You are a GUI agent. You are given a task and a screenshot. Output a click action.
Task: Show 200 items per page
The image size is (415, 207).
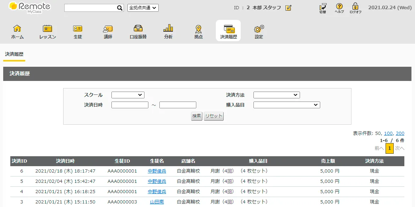(x=400, y=134)
